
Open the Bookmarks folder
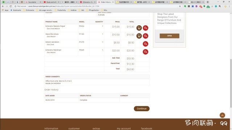coord(16,10)
